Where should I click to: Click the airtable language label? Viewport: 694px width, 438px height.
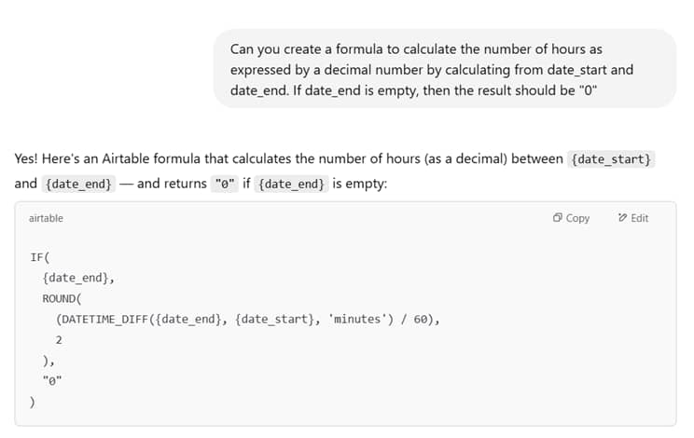pos(46,218)
